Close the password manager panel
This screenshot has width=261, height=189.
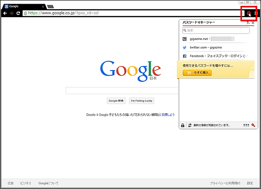(253, 23)
